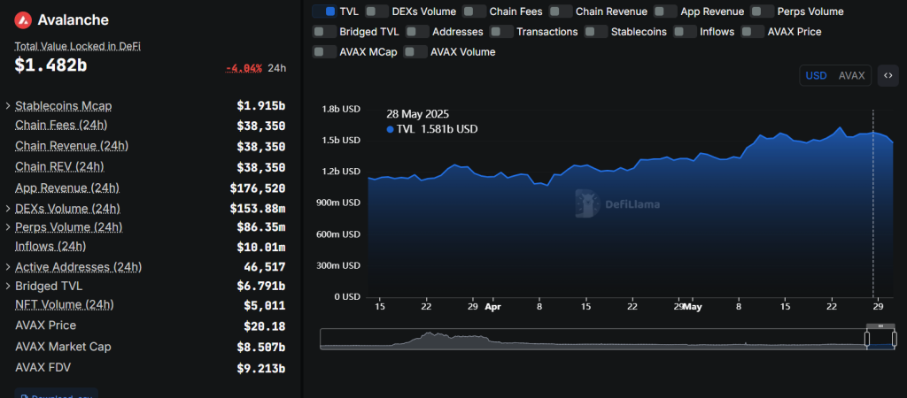Click the $1.482b TVL value

point(50,65)
